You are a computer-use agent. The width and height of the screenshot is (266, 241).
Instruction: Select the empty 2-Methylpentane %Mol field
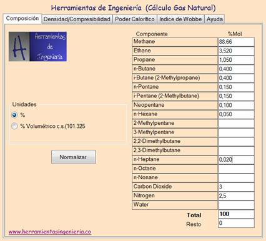point(236,123)
